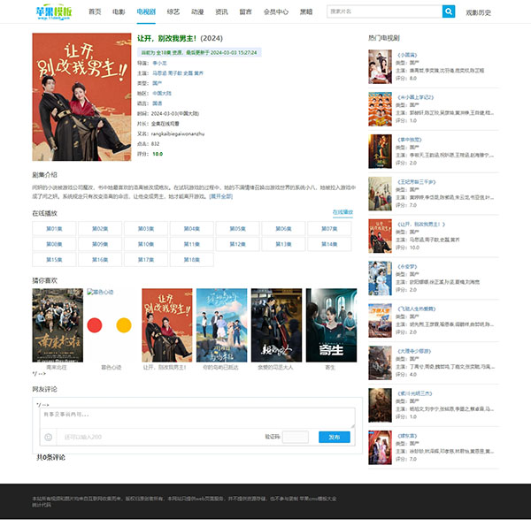Click director link 李小志
Viewport: 531px width, 526px height.
click(x=159, y=63)
